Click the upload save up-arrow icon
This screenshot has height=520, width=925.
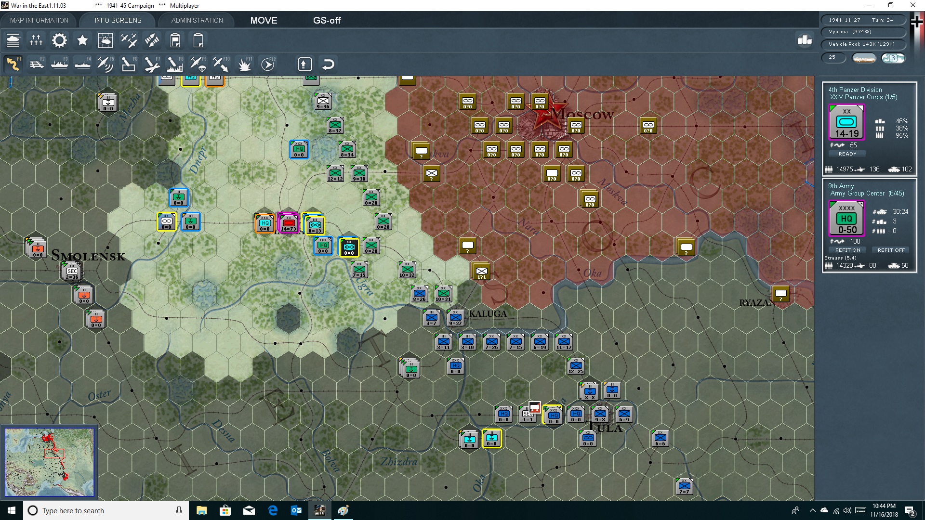pyautogui.click(x=304, y=64)
